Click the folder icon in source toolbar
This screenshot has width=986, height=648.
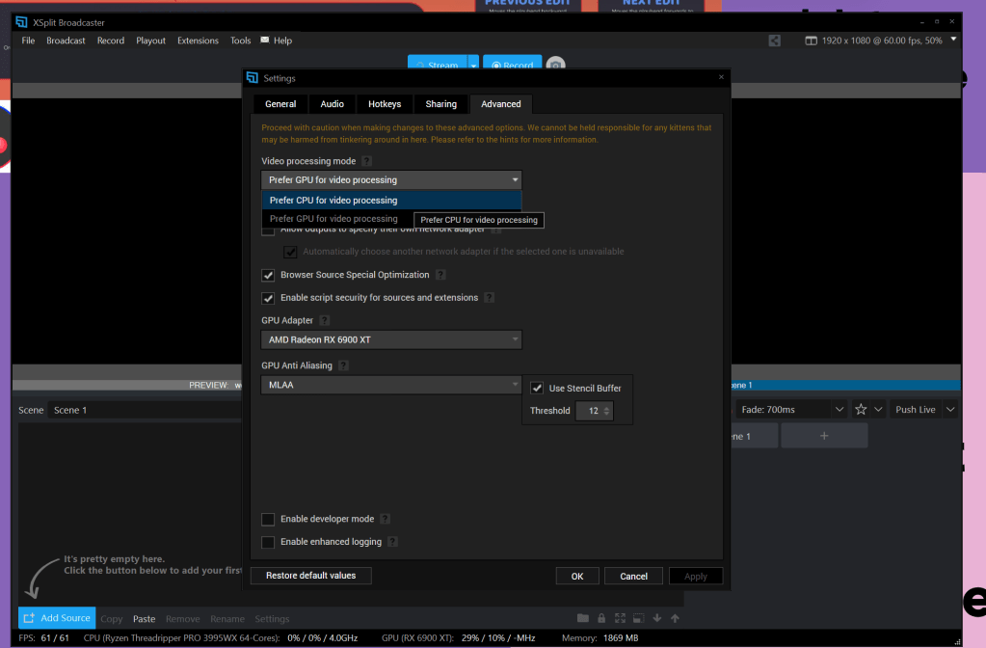[x=583, y=618]
